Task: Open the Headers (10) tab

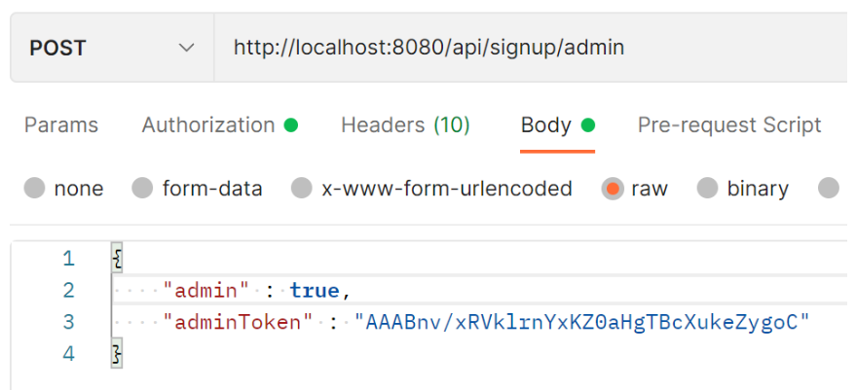Action: (x=406, y=125)
